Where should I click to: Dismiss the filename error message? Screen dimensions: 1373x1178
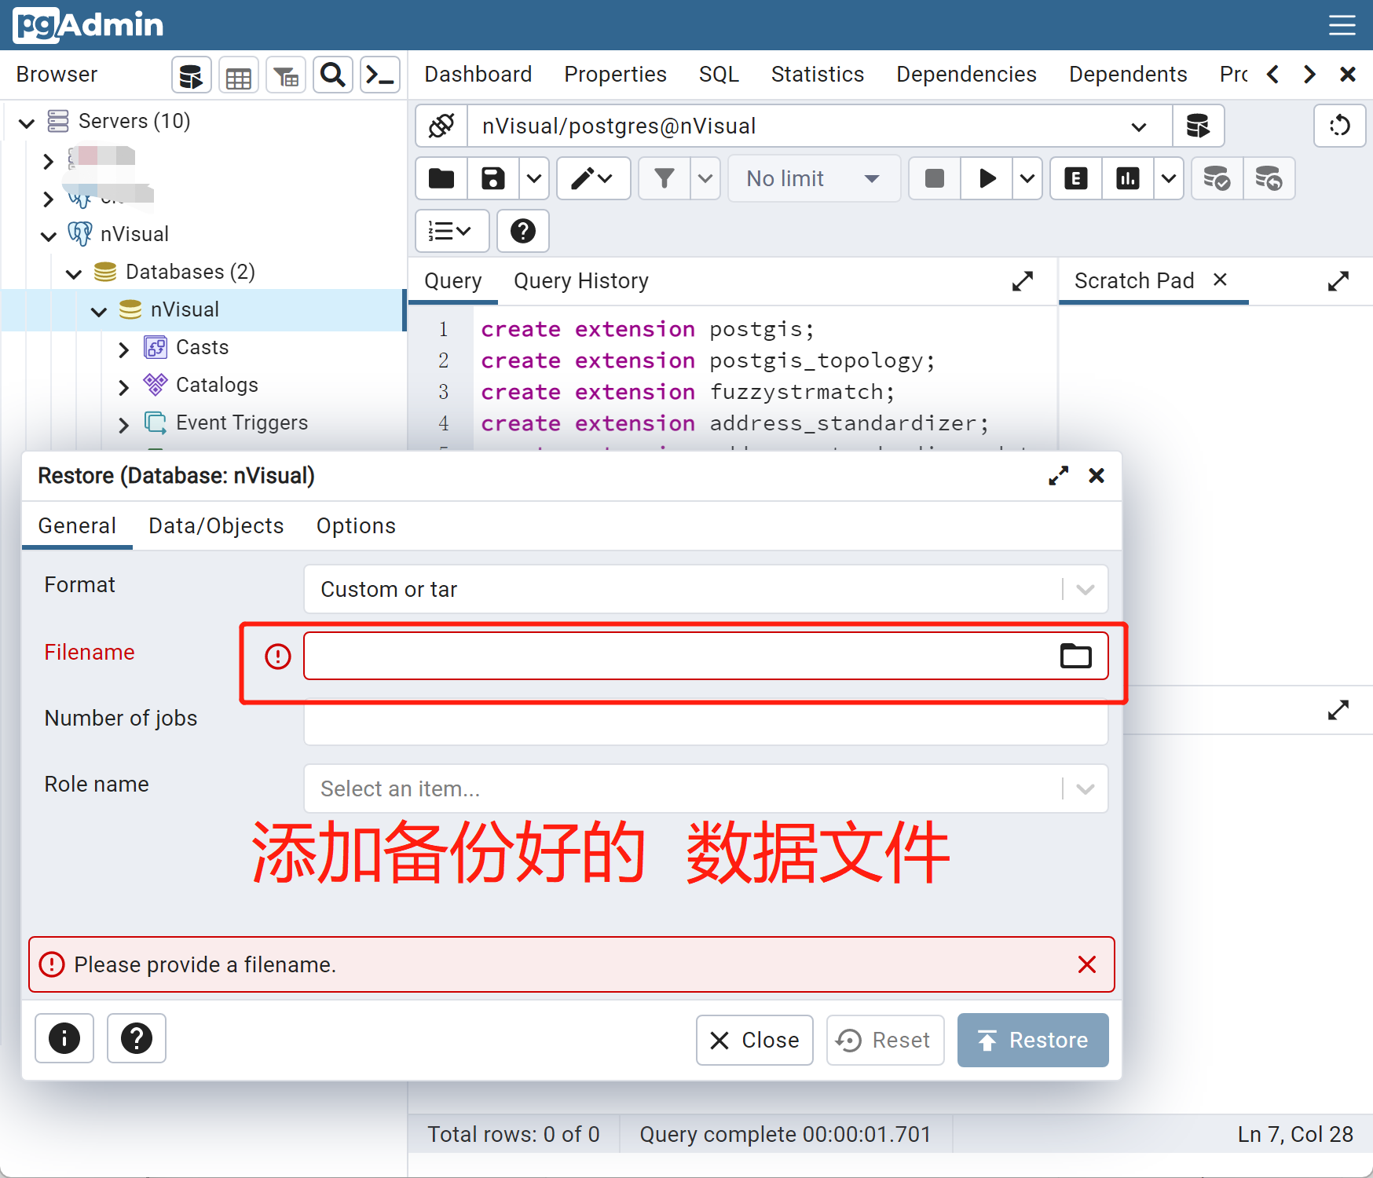[x=1086, y=964]
